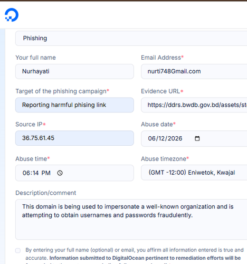Click the Abuse time field showing 06:14 PM

coord(74,173)
